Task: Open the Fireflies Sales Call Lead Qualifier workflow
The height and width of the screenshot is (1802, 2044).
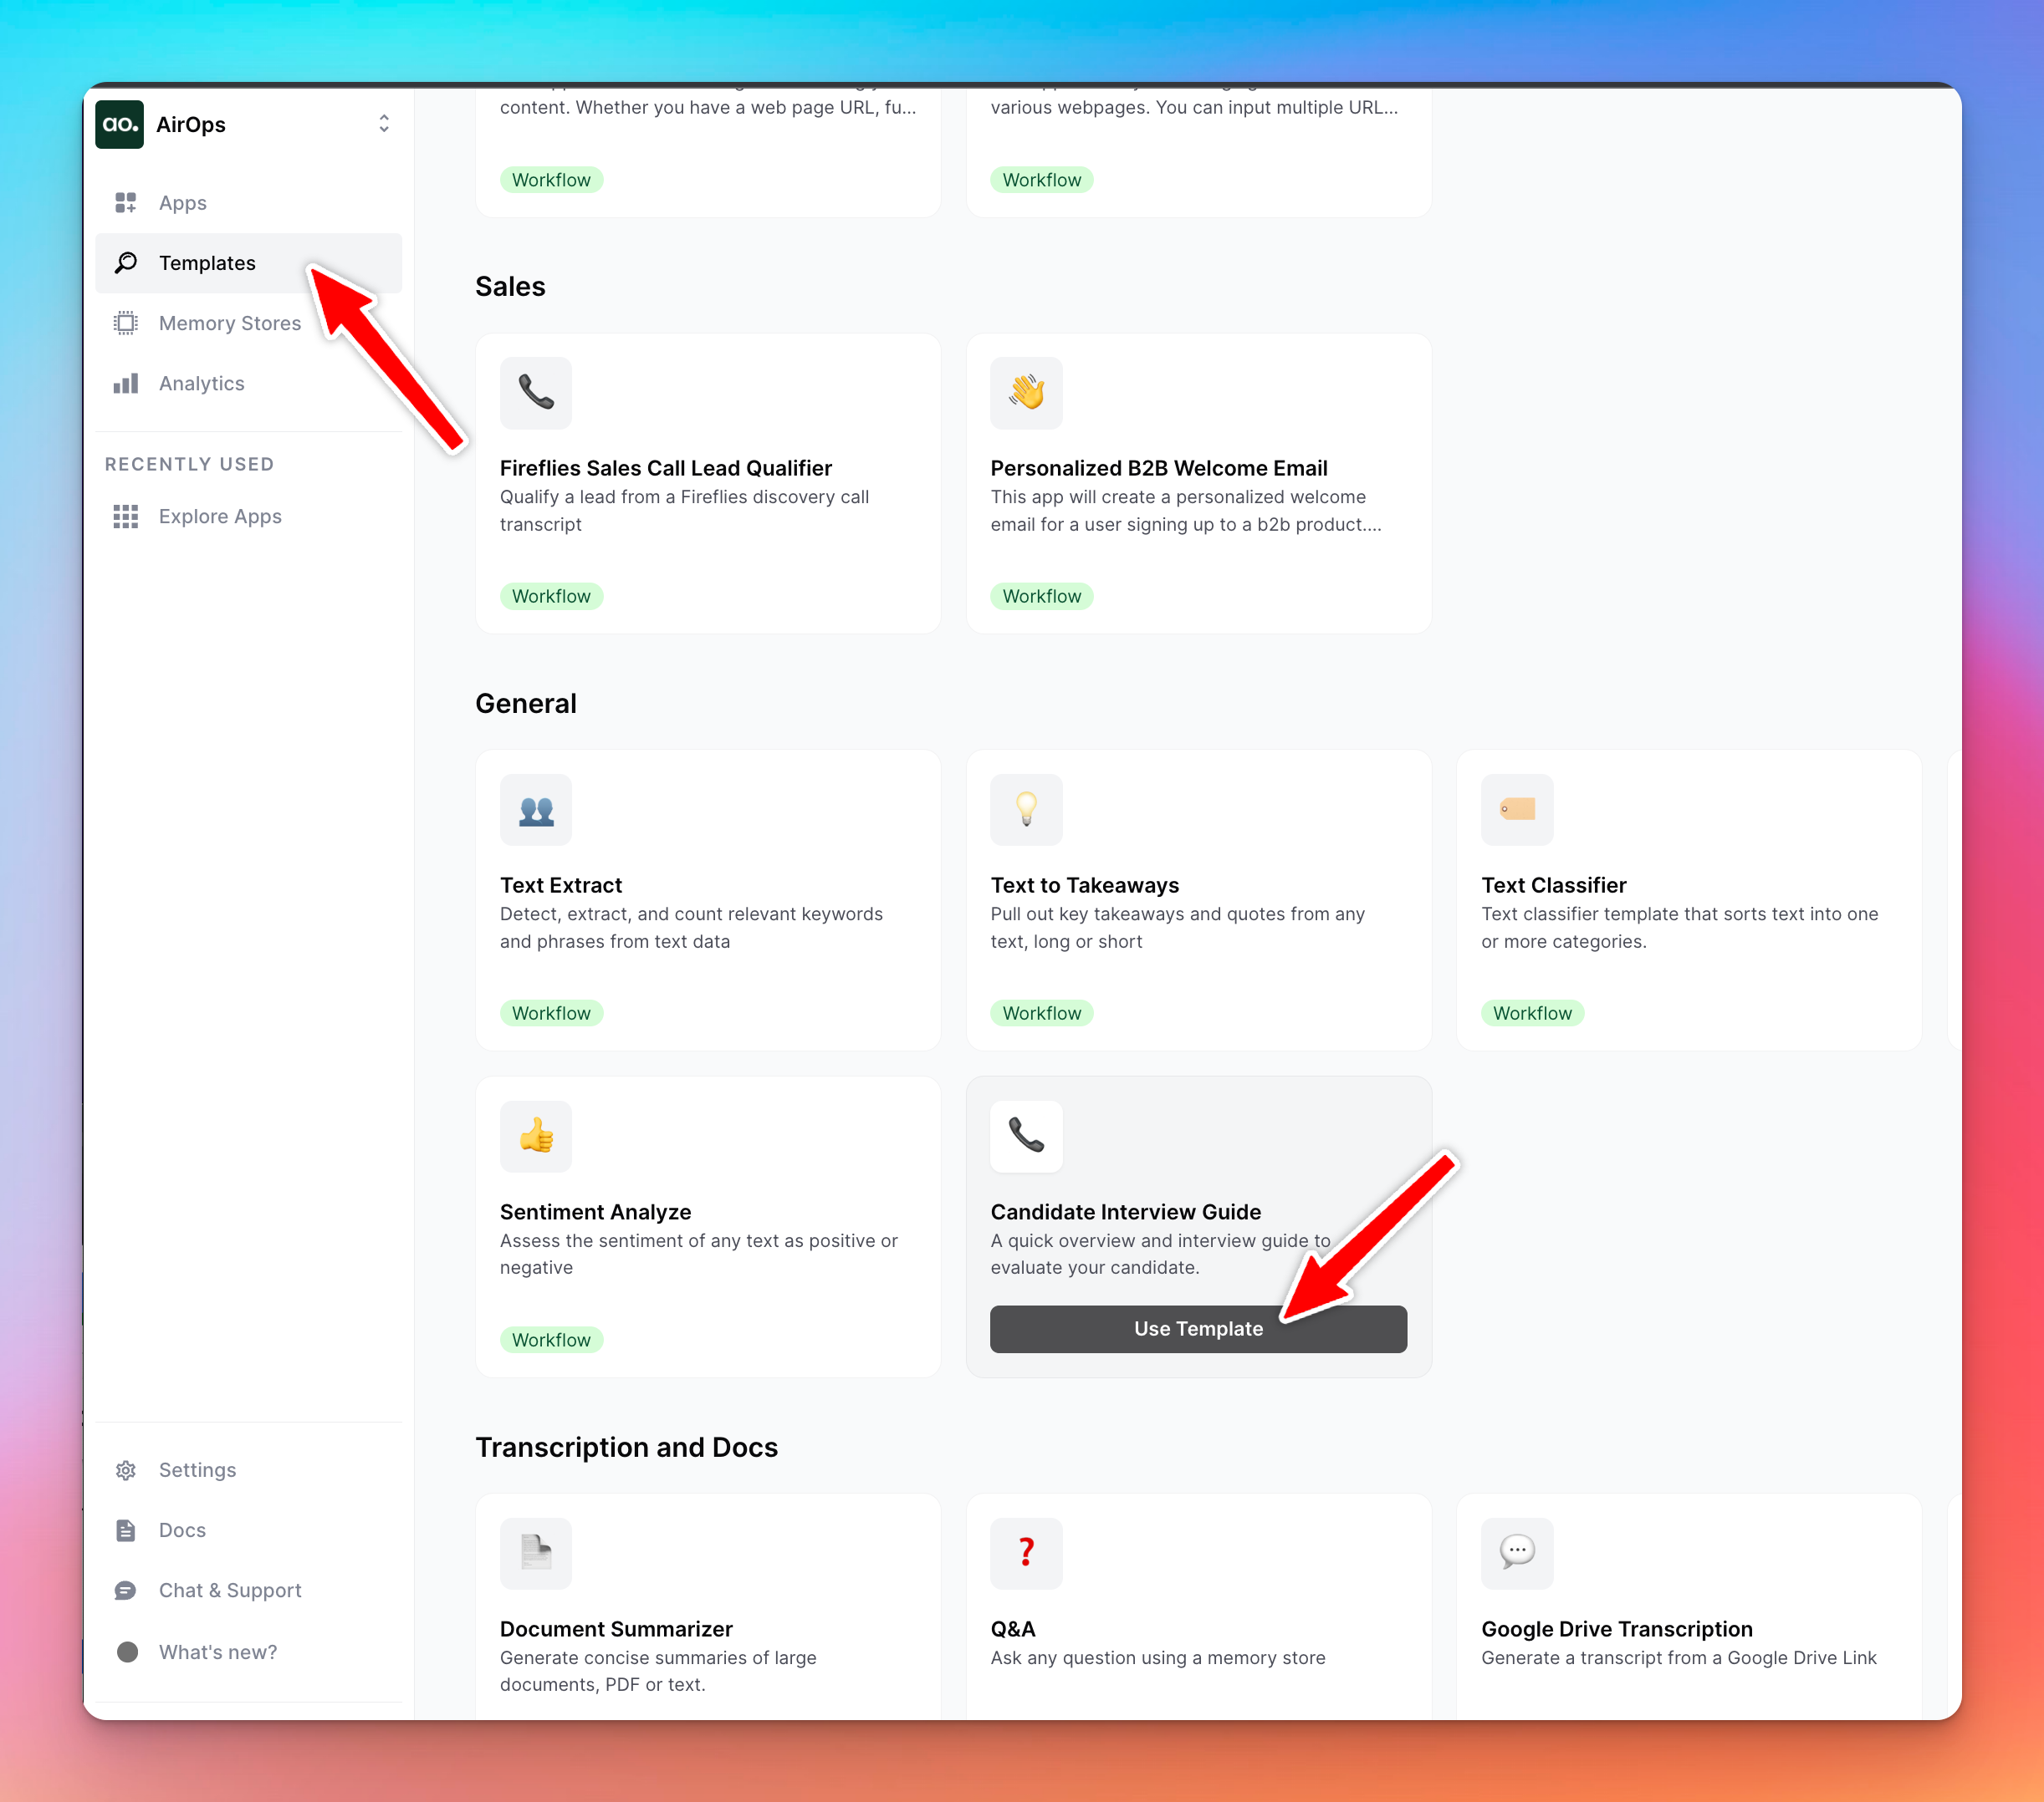Action: click(667, 468)
